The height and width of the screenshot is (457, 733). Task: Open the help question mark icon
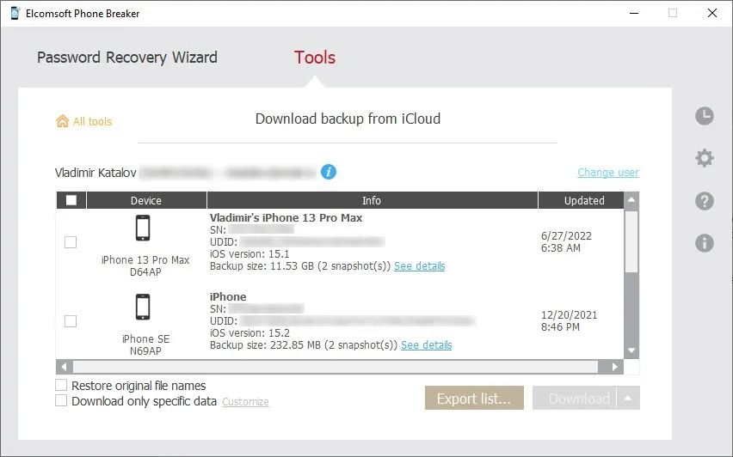[704, 201]
